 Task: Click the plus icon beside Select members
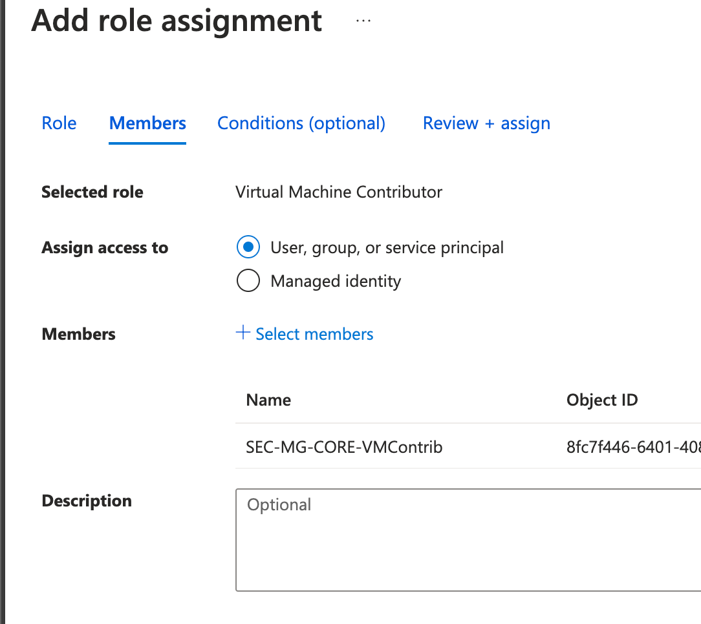click(x=243, y=333)
